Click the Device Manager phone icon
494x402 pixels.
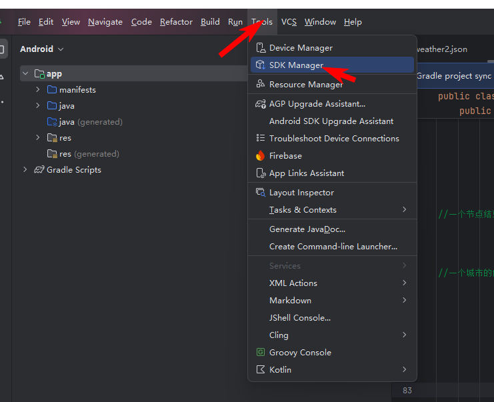261,48
